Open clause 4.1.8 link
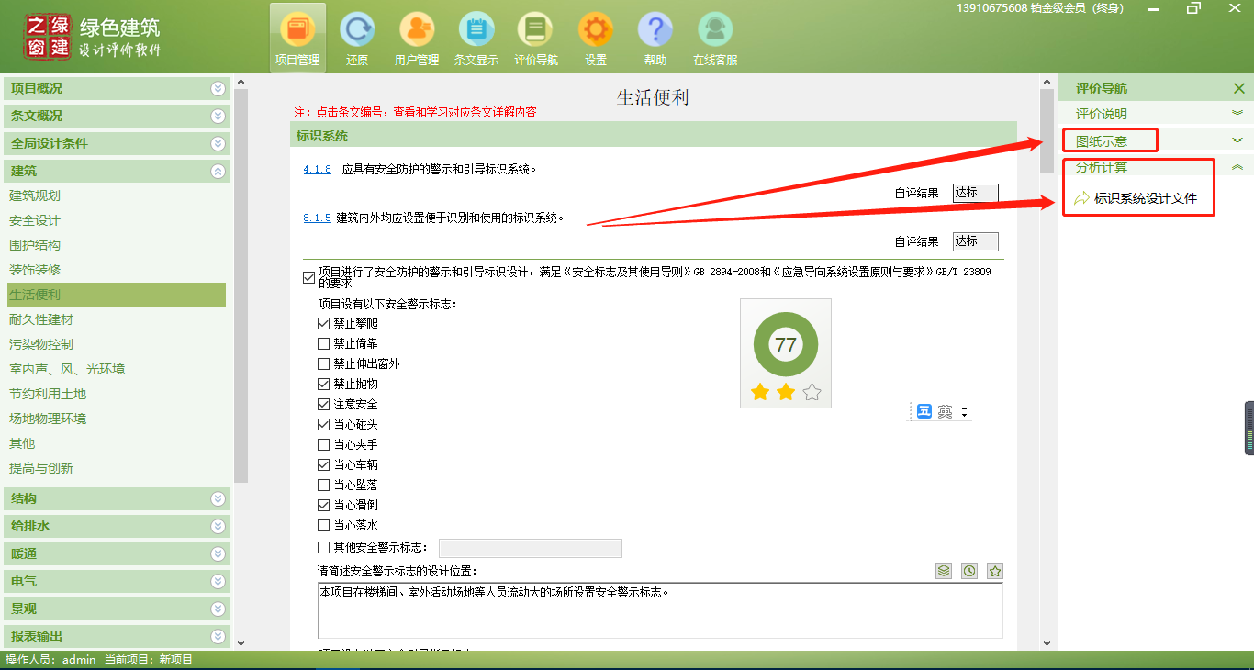 (x=317, y=170)
